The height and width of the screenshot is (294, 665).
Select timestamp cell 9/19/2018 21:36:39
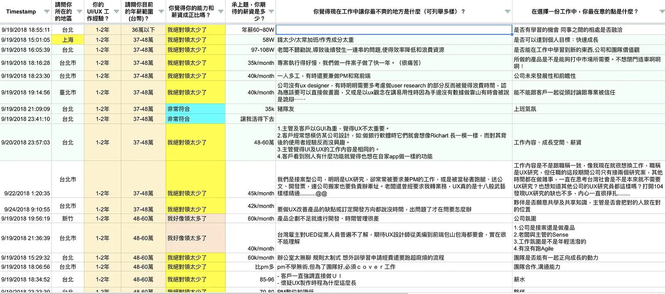coord(26,238)
